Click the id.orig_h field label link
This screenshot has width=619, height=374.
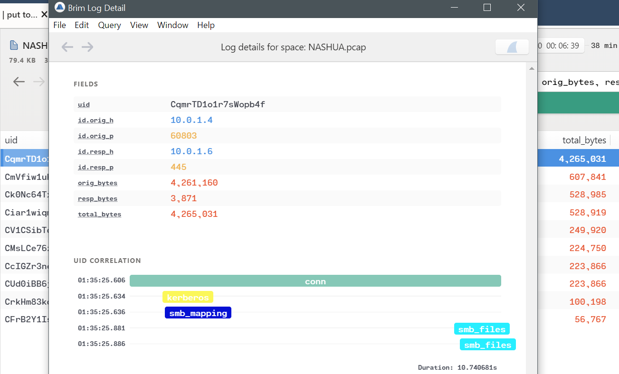click(95, 120)
